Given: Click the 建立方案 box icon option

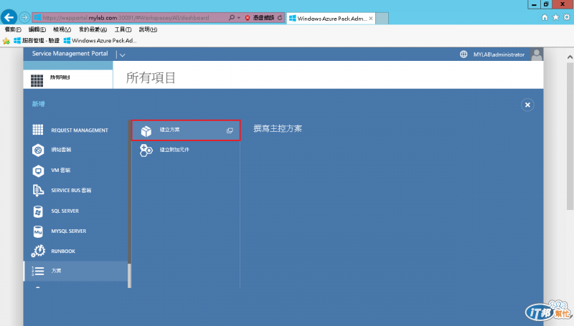Looking at the screenshot, I should [146, 131].
